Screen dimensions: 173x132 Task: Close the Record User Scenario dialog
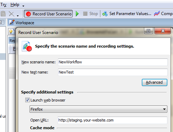(x=163, y=31)
